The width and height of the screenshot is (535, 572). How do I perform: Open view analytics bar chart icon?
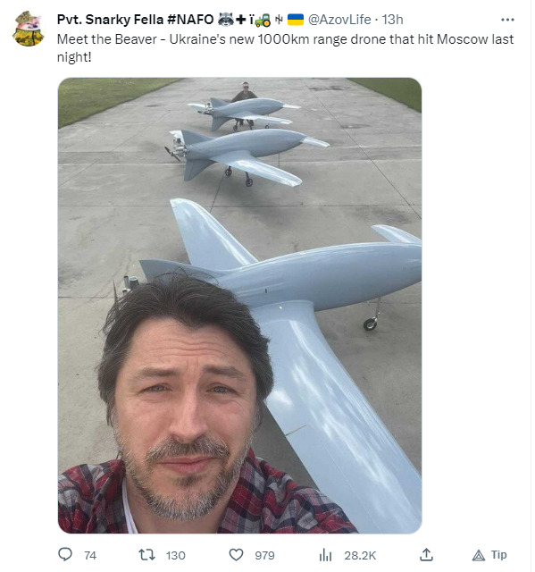coord(325,555)
